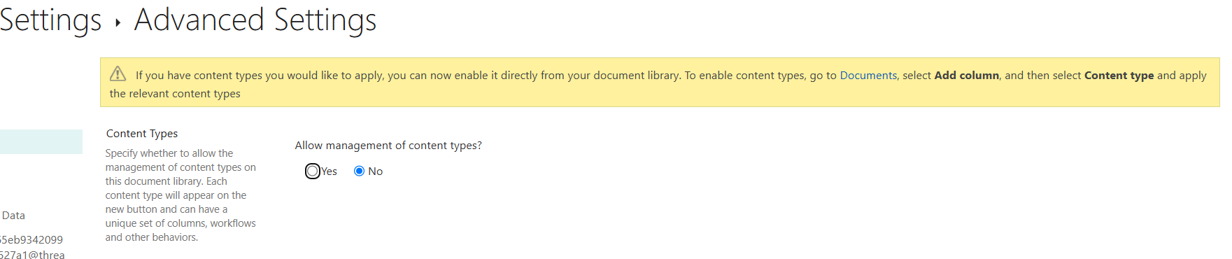The image size is (1232, 259).
Task: Select the Yes radio button
Action: (x=313, y=171)
